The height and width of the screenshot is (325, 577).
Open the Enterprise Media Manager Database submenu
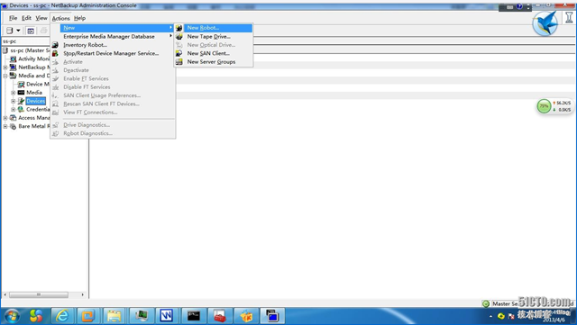pyautogui.click(x=113, y=36)
